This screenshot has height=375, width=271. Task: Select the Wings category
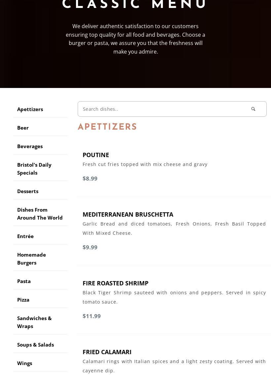(24, 363)
